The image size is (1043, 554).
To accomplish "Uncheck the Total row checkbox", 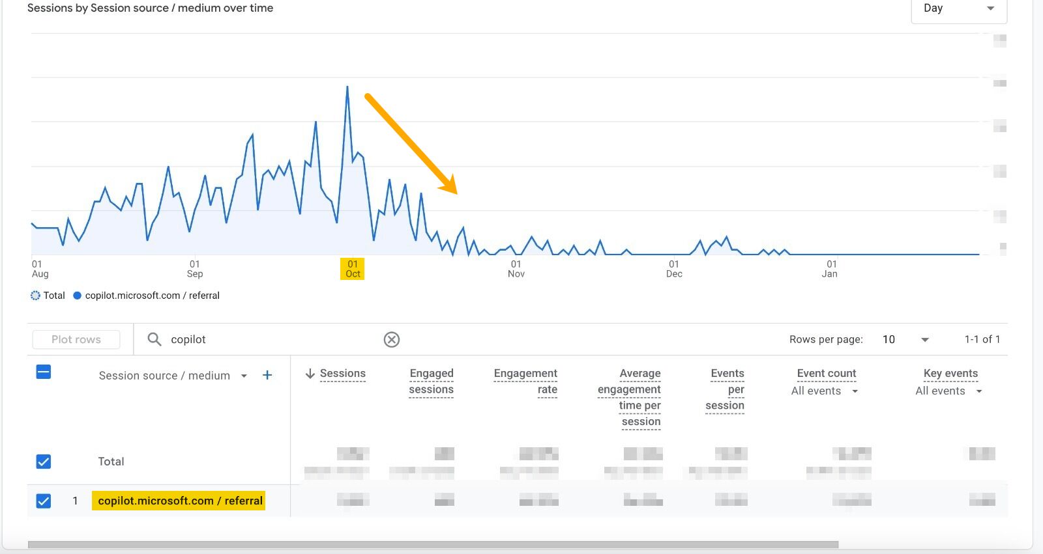I will pos(44,462).
